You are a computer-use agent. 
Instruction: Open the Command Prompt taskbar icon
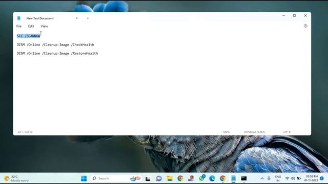click(x=244, y=178)
